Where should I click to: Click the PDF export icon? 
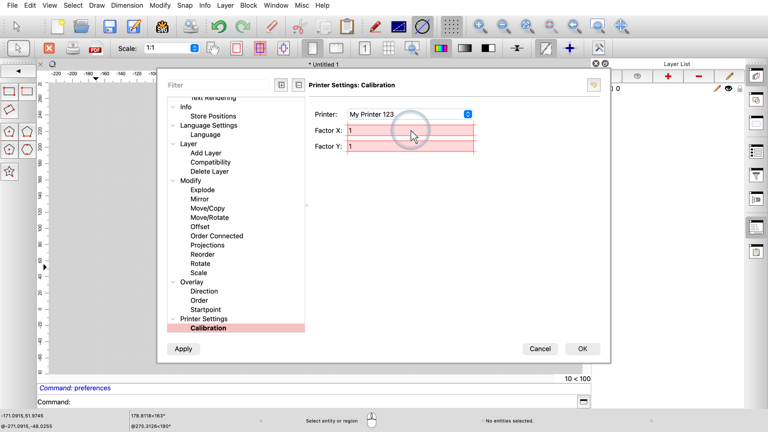[95, 49]
